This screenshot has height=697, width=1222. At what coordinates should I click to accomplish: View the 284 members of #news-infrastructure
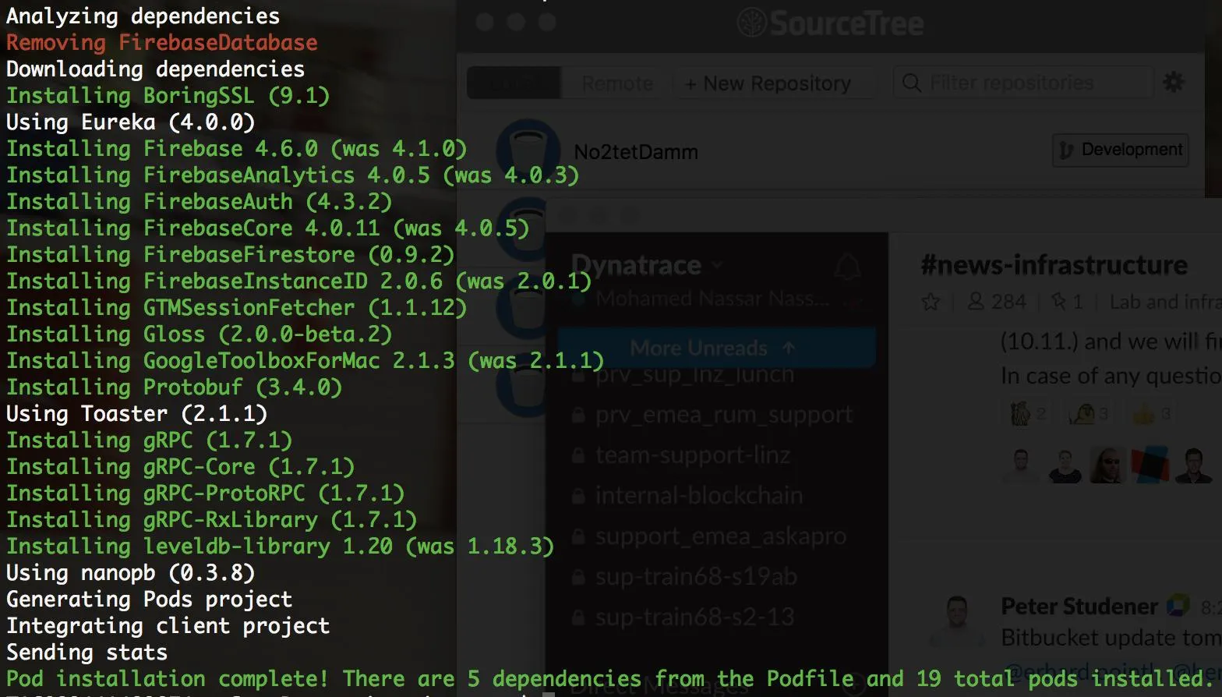coord(997,302)
